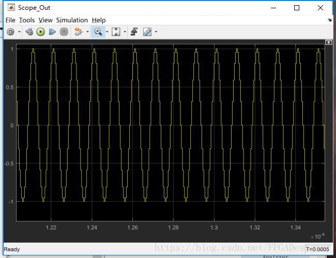Click the x-axis label 1.28
336x258 pixels.
[173, 227]
